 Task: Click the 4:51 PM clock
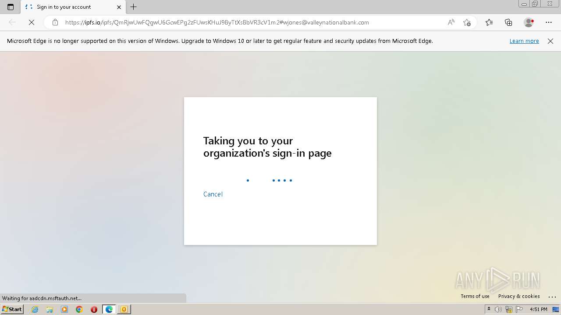tap(538, 309)
